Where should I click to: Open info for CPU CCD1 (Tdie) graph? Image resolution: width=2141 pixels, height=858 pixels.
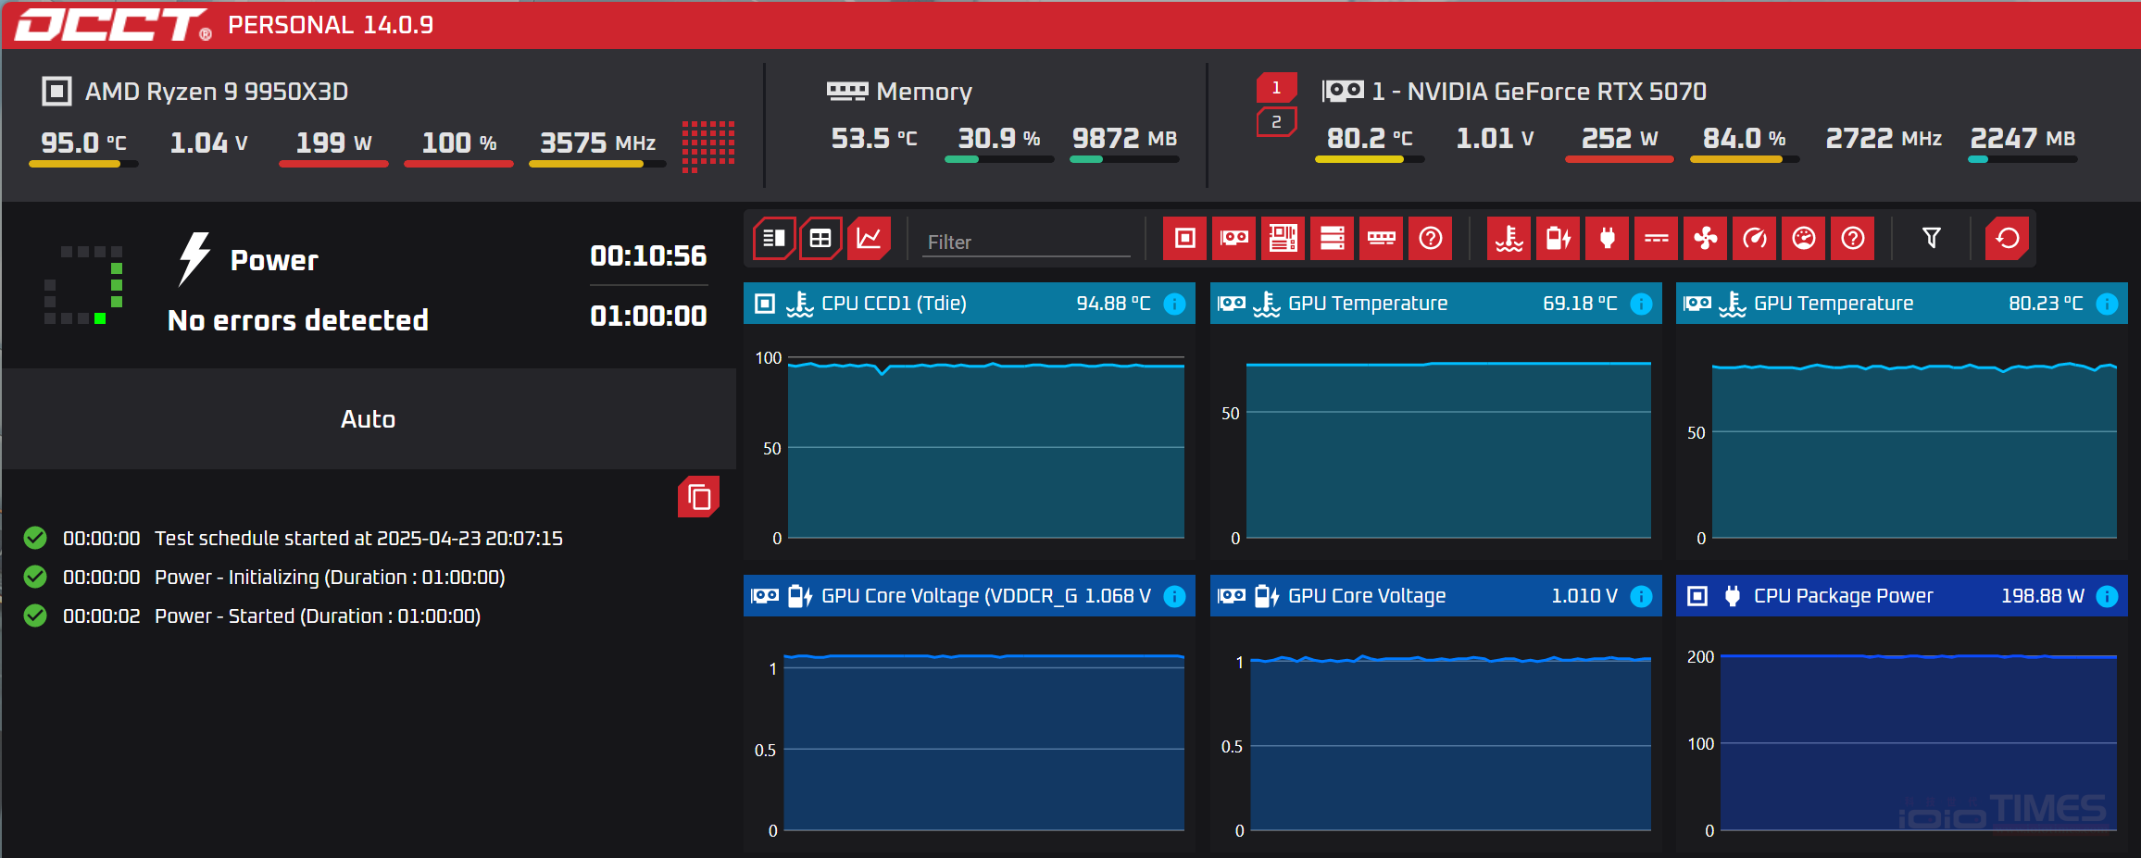pos(1174,304)
